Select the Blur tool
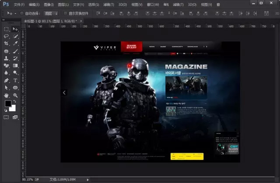Viewport: 280px width, 183px height. pyautogui.click(x=6, y=73)
